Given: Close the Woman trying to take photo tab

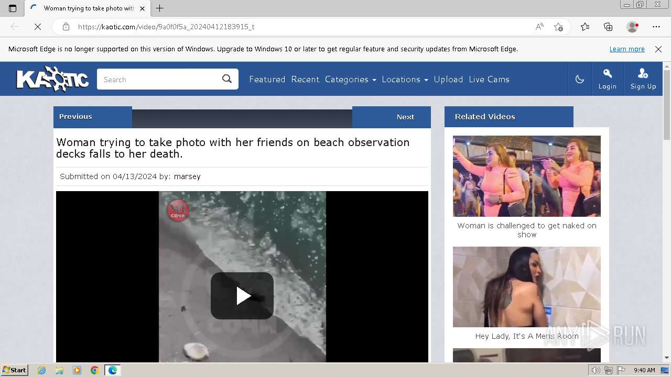Looking at the screenshot, I should click(142, 8).
